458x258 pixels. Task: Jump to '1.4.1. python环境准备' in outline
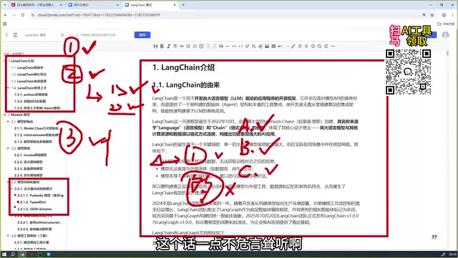tap(31, 95)
